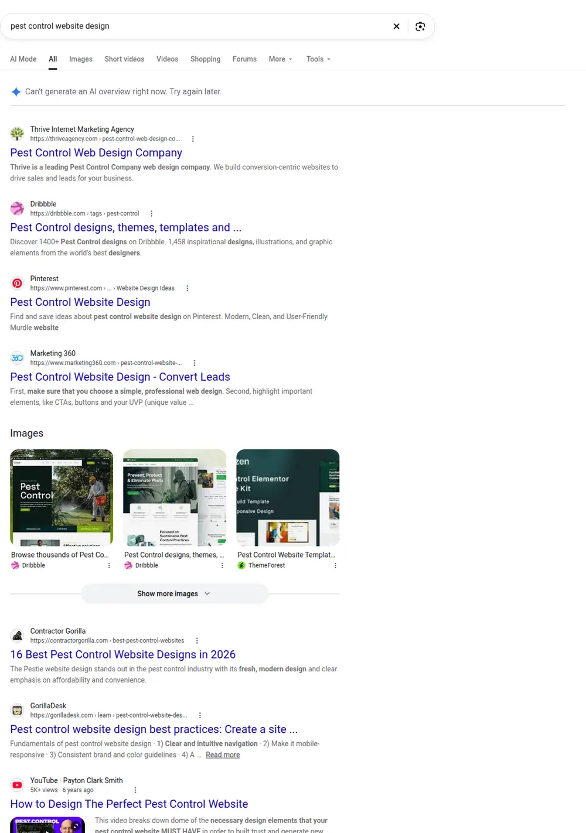586x833 pixels.
Task: Click the Thrive Internet Marketing Agency favicon
Action: [x=18, y=134]
